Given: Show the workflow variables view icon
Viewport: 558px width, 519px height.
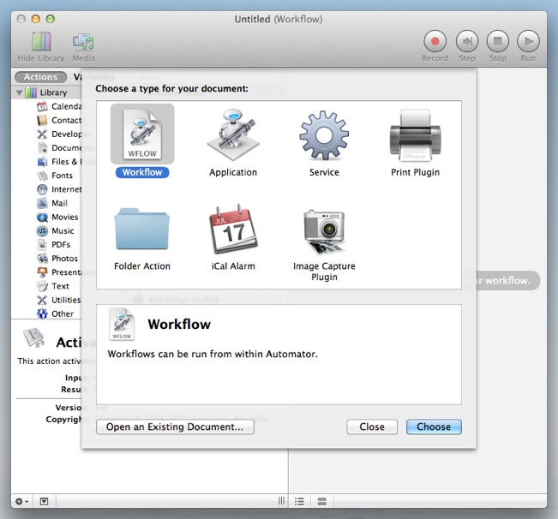Looking at the screenshot, I should coord(322,501).
